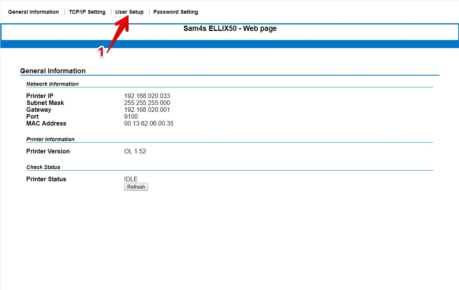This screenshot has height=290, width=459.
Task: Select the Port value 9100
Action: click(x=131, y=116)
